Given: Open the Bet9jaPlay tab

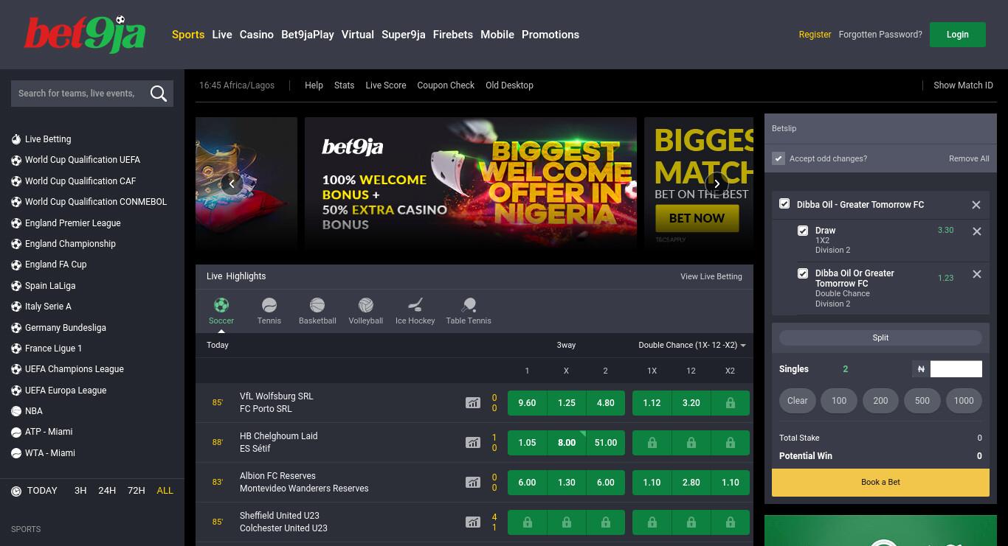Looking at the screenshot, I should click(308, 35).
